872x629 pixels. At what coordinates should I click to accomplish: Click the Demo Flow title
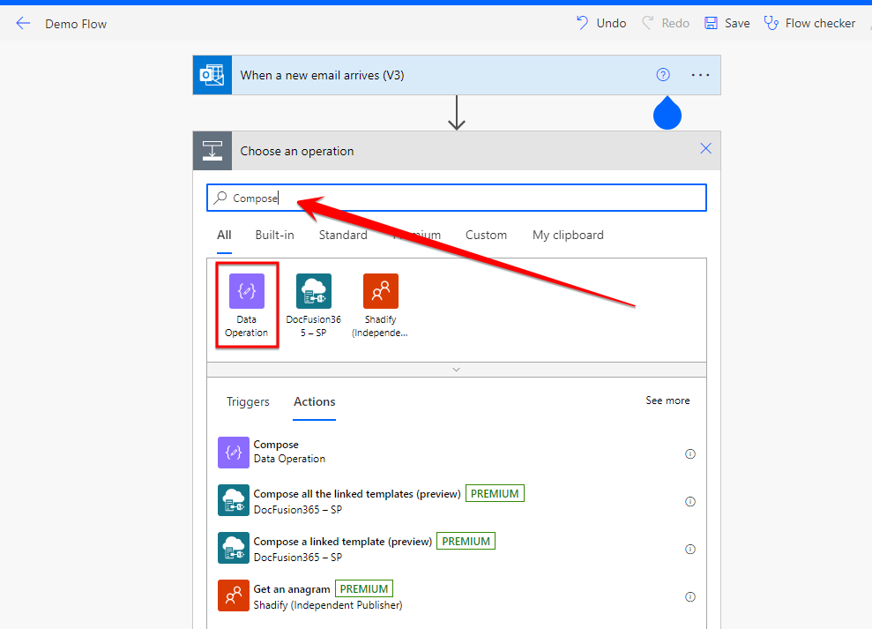pos(76,24)
